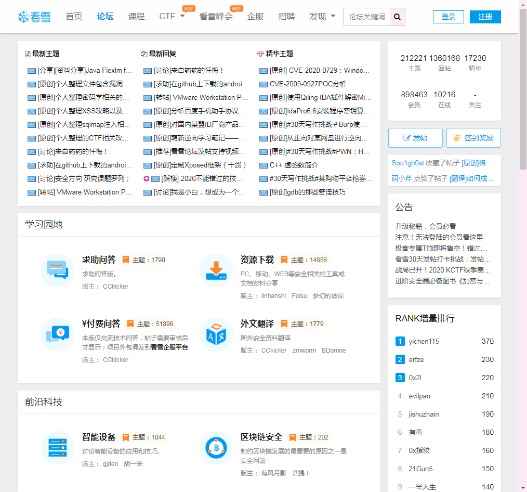
Task: Open user 码小芹 in activity feed
Action: point(402,178)
